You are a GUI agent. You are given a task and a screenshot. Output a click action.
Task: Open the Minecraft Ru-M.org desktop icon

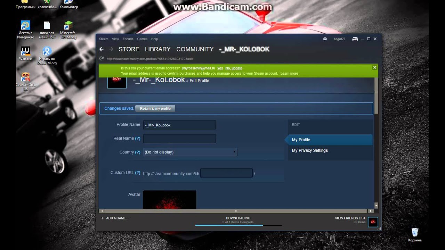click(68, 30)
